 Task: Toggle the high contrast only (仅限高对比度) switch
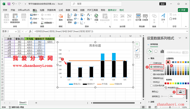[x=185, y=52]
